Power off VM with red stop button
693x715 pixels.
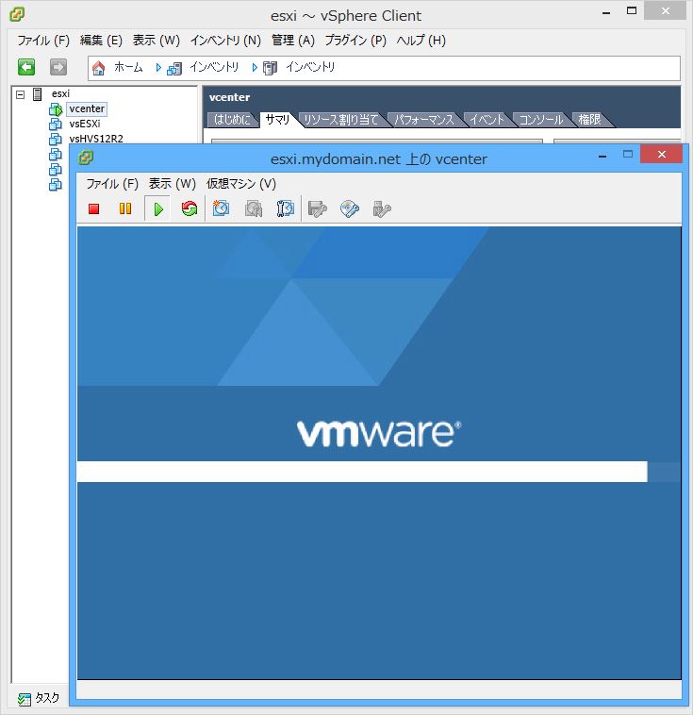click(94, 208)
